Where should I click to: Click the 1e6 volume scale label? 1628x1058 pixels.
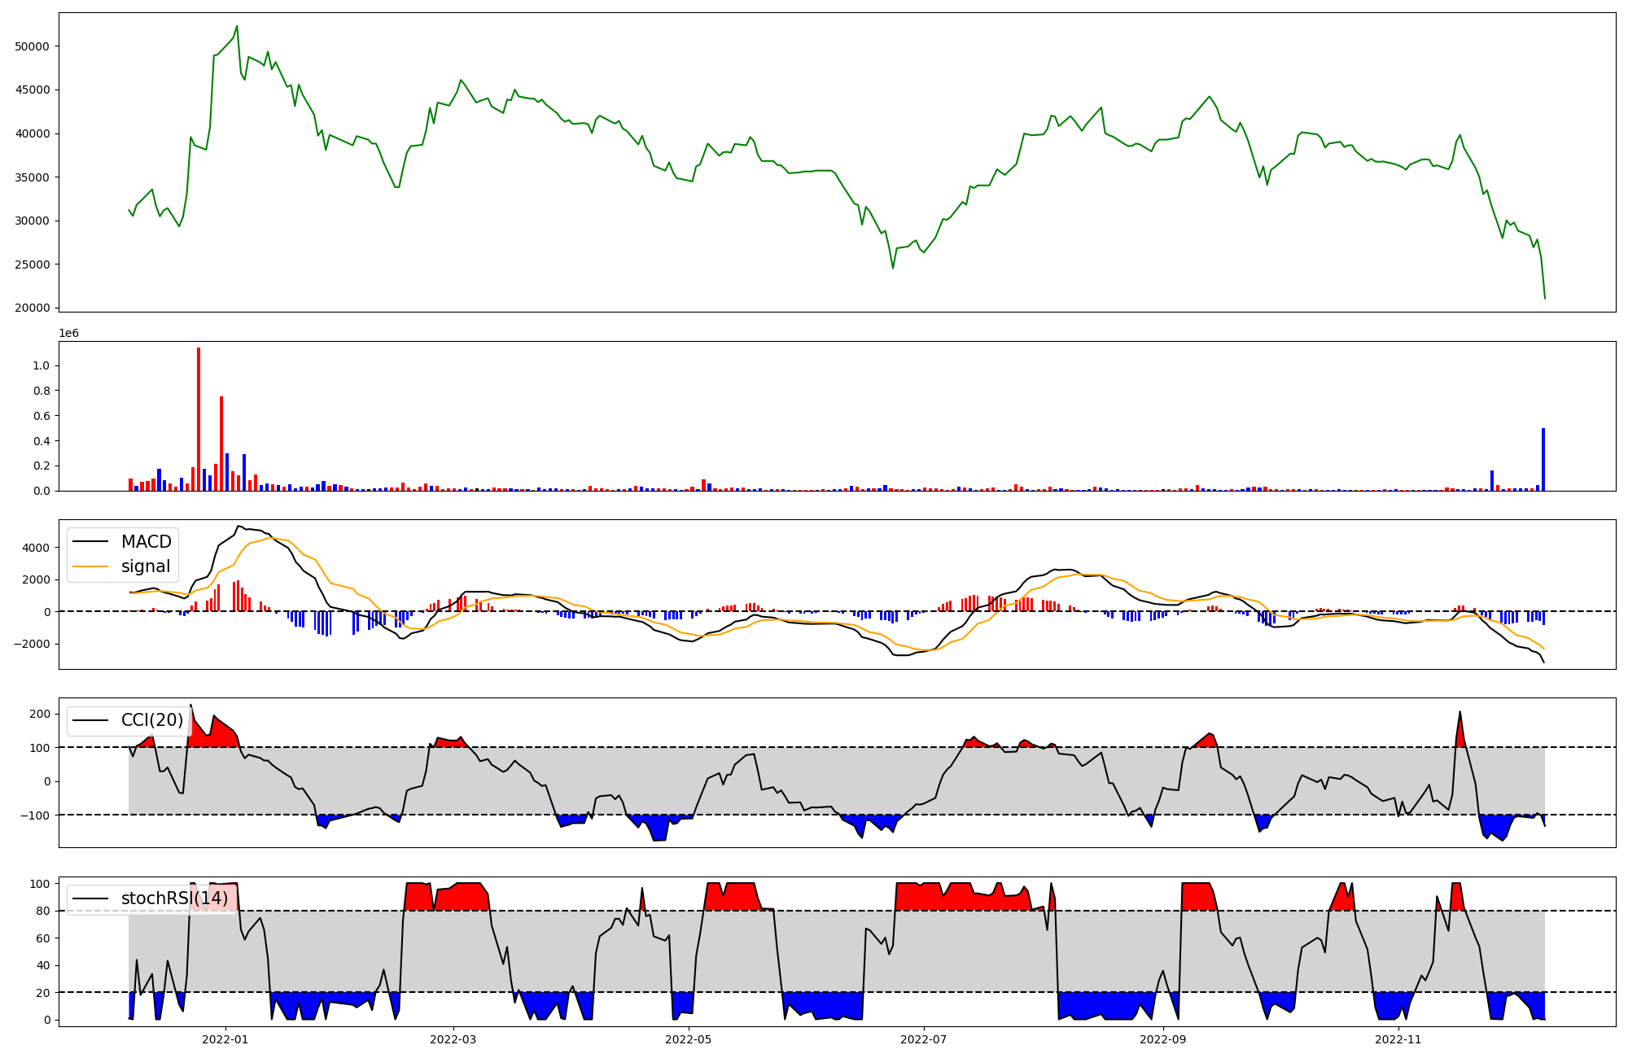[x=68, y=334]
